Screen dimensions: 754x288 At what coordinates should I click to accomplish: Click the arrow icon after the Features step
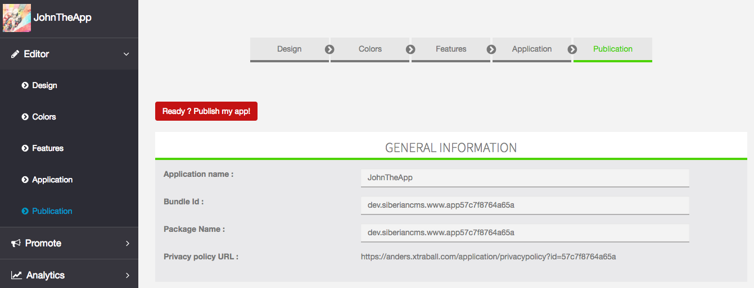point(491,49)
